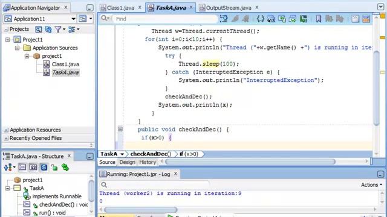This screenshot has height=217, width=387.
Task: Expand Recently Opened Files section
Action: [7, 138]
